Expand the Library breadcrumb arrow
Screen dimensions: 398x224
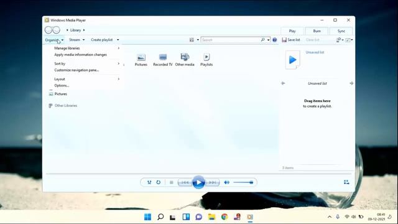coord(84,30)
